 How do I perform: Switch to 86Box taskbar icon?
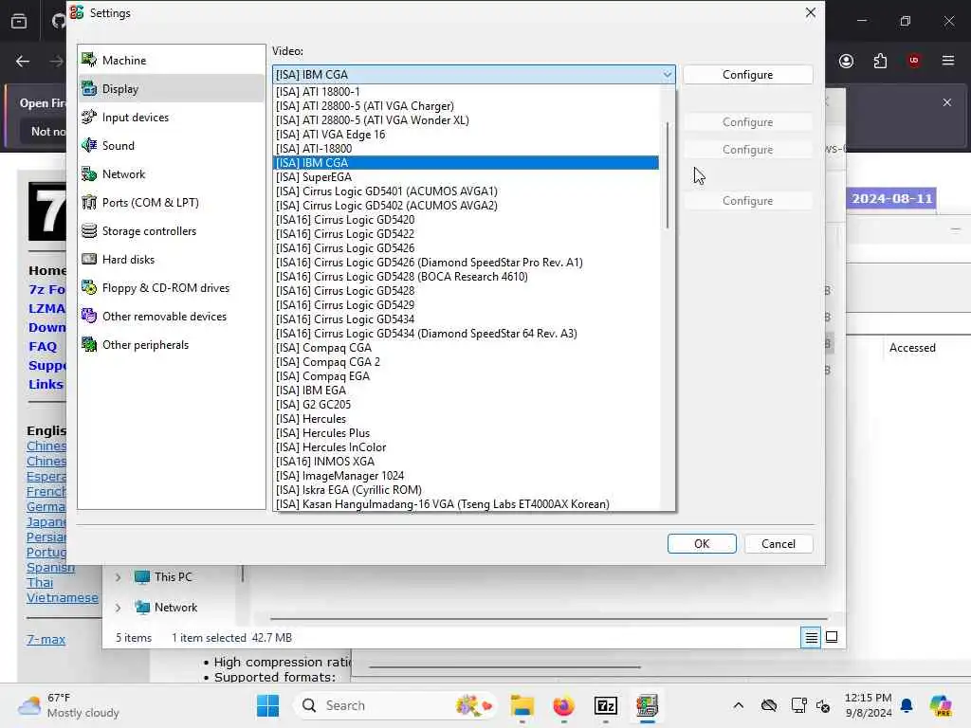647,705
